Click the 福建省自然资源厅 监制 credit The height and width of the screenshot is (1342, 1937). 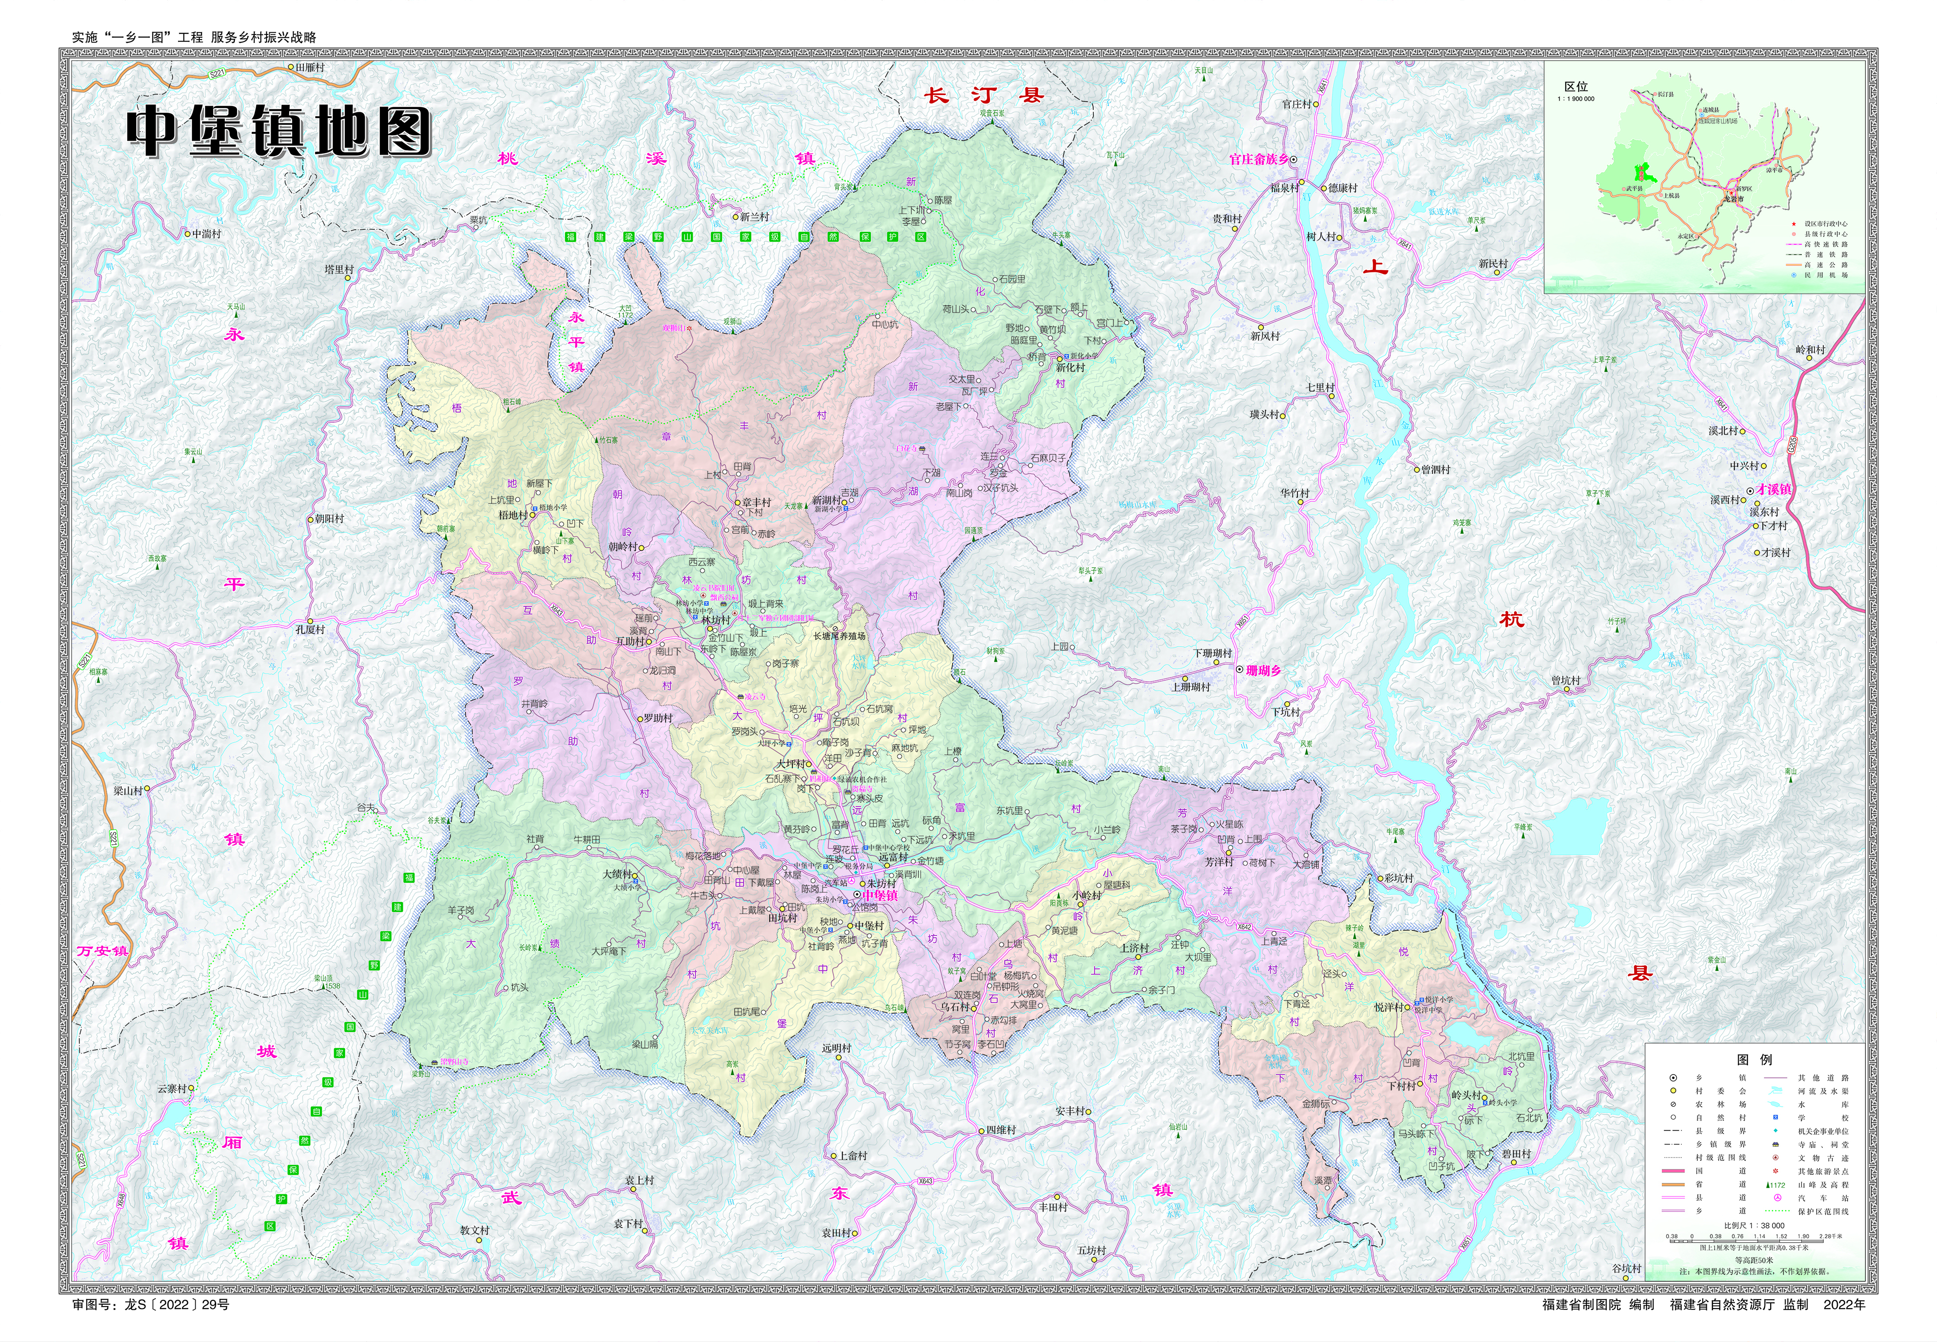pyautogui.click(x=1739, y=1305)
